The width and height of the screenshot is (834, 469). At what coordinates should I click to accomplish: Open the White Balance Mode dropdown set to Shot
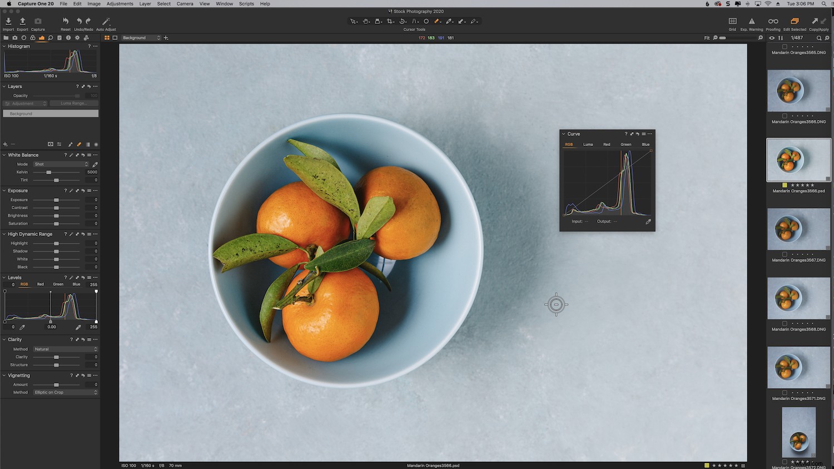(x=61, y=164)
